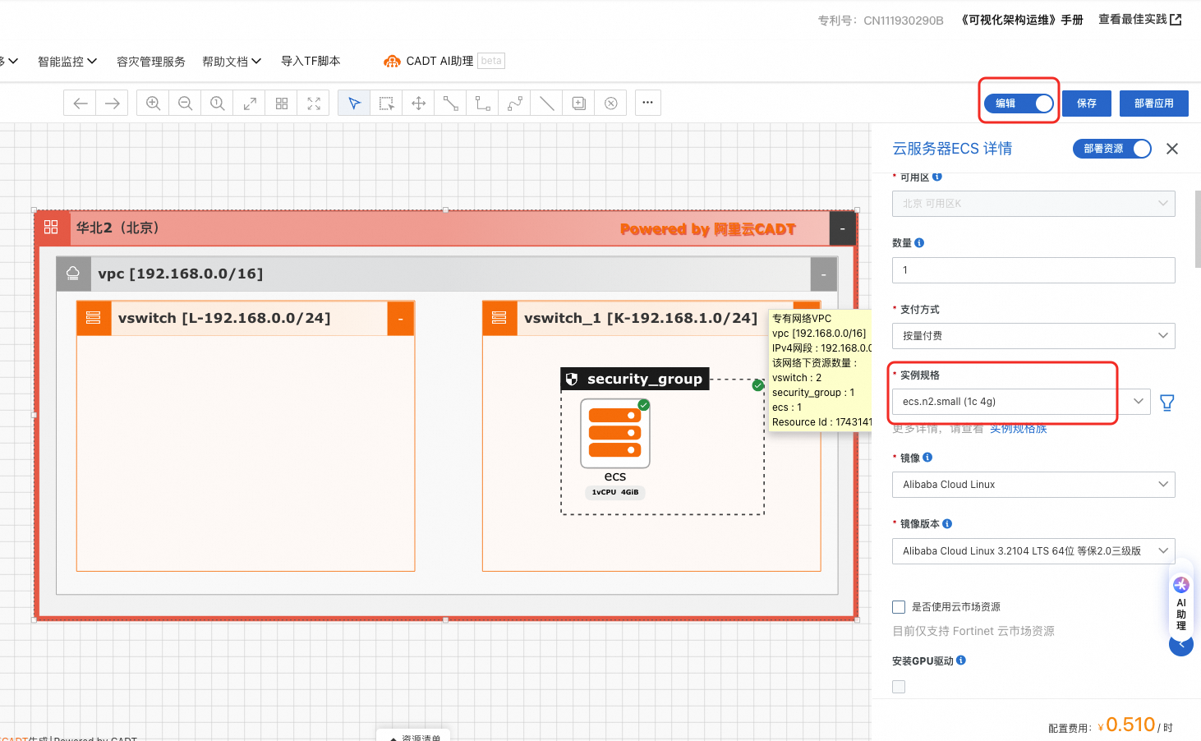The image size is (1201, 741).
Task: Click the 数量 quantity input field
Action: (x=1033, y=270)
